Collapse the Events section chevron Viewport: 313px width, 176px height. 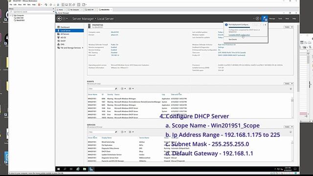click(x=291, y=88)
